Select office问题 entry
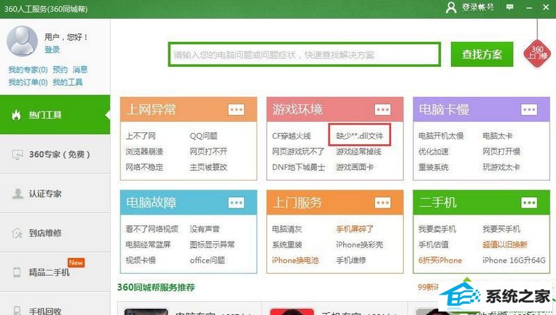This screenshot has height=315, width=556. tap(207, 261)
